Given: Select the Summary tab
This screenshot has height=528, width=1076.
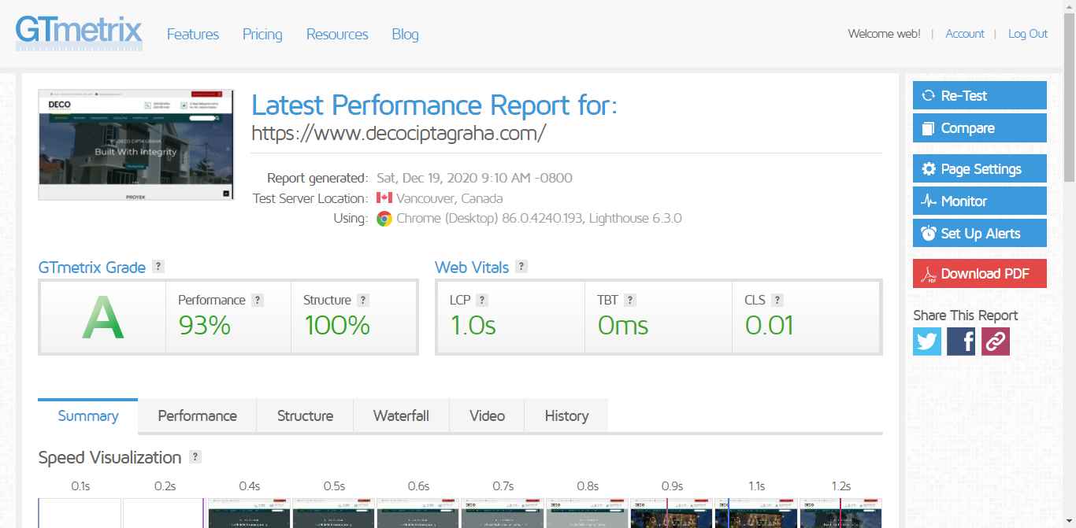Looking at the screenshot, I should point(88,415).
